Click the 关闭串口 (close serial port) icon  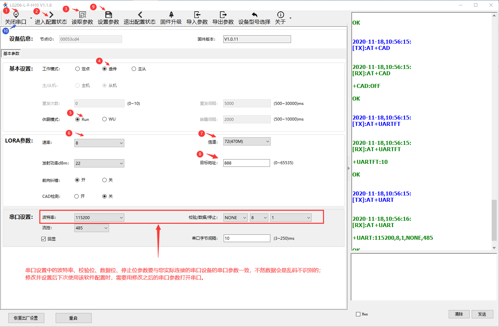click(x=16, y=15)
